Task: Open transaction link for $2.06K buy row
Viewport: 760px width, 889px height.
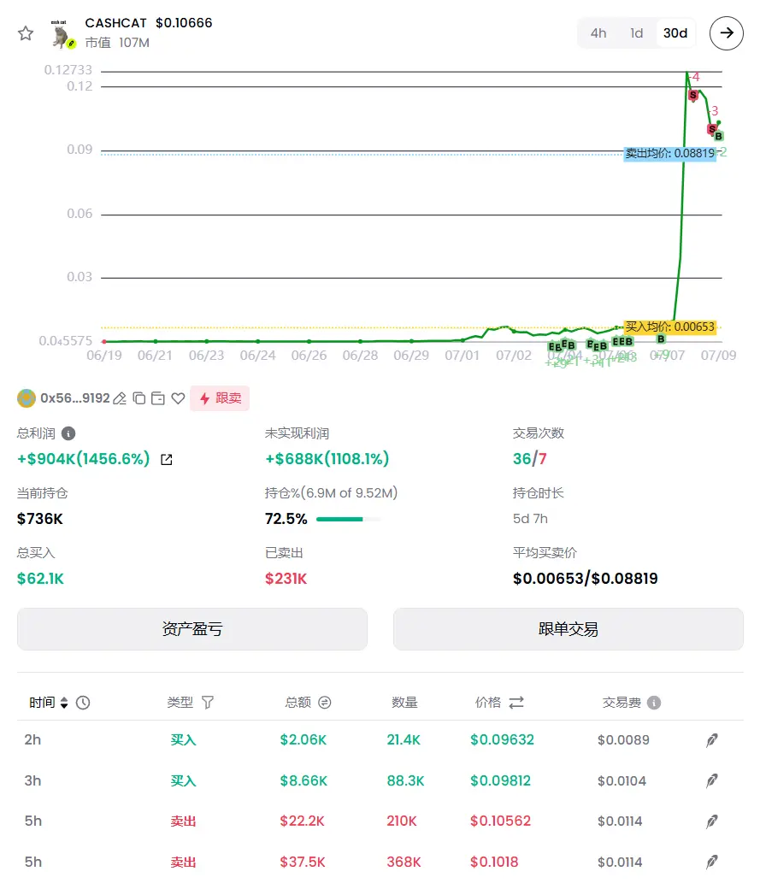Action: (x=712, y=740)
